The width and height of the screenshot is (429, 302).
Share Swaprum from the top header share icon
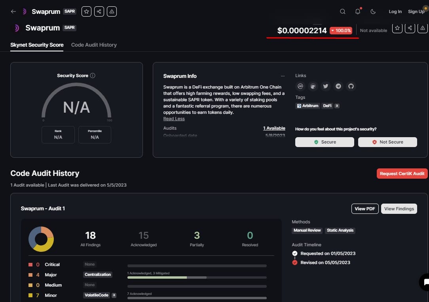pyautogui.click(x=99, y=11)
